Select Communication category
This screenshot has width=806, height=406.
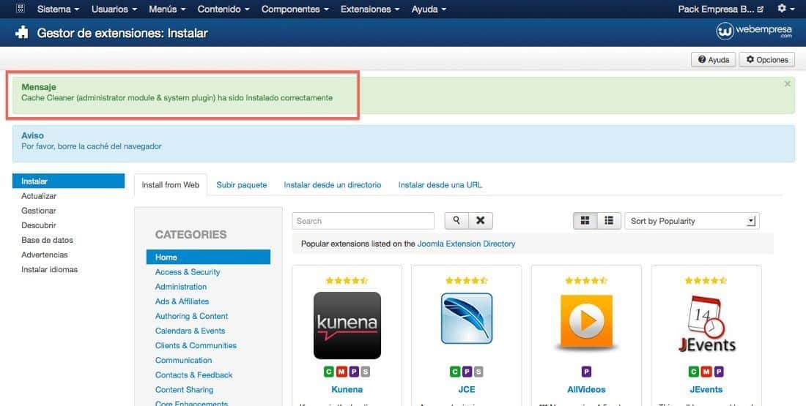tap(183, 361)
